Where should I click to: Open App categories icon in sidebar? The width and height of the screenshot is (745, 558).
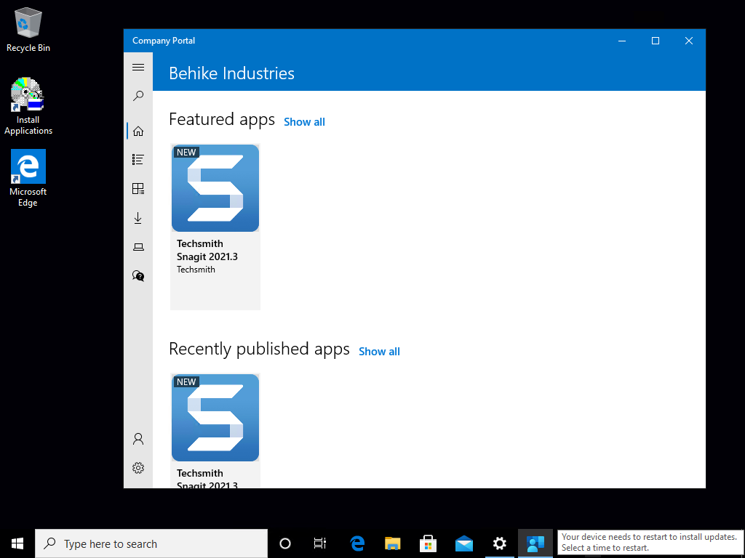(138, 189)
